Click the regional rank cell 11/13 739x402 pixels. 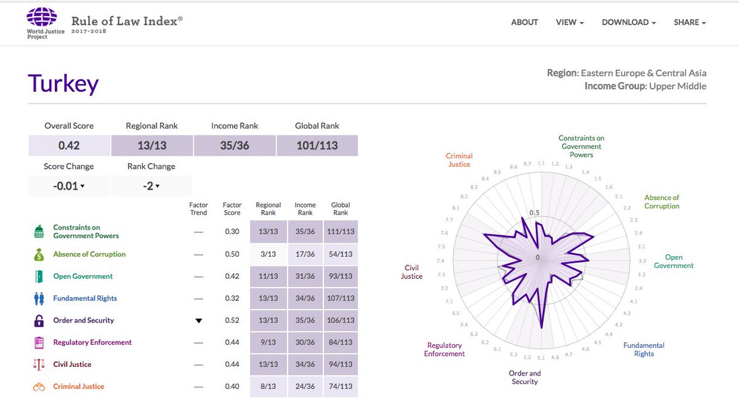268,276
